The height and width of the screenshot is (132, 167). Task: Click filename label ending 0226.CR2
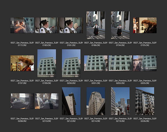click(145, 120)
